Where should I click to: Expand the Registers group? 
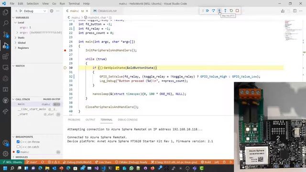(x=15, y=48)
